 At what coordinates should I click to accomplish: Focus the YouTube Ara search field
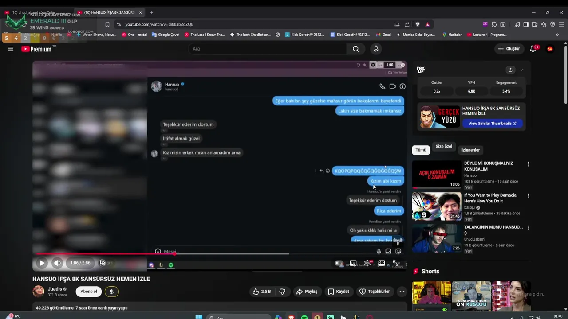pyautogui.click(x=268, y=49)
